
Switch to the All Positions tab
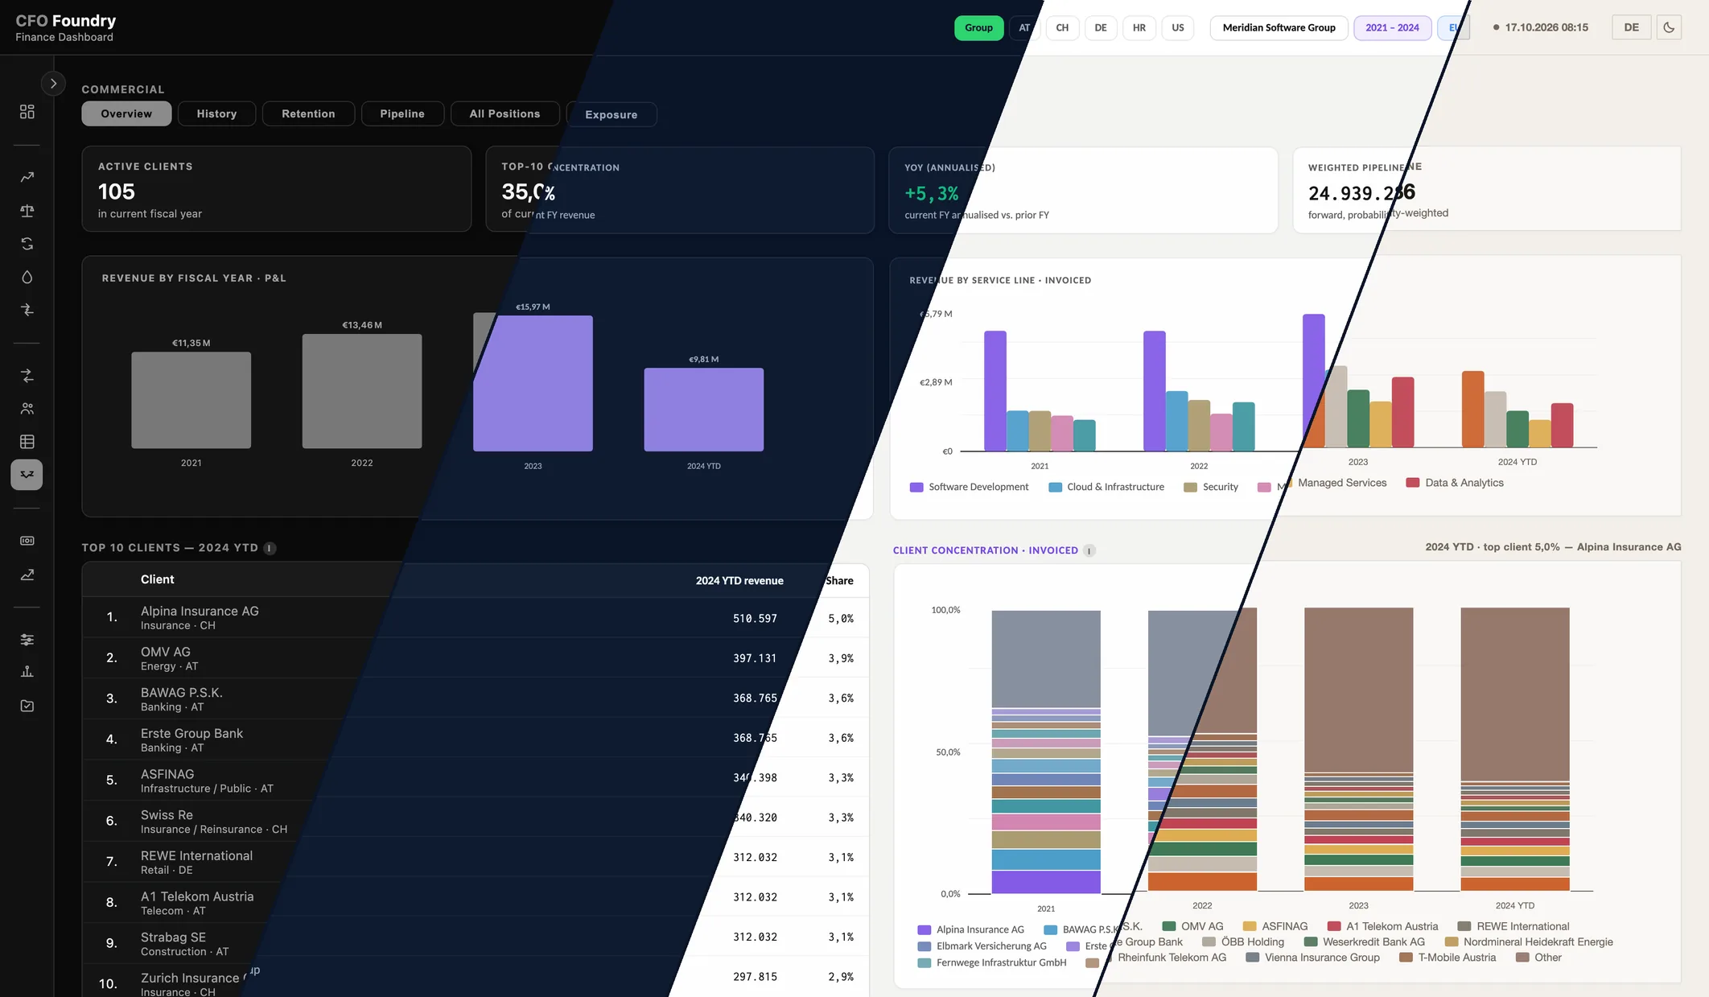pyautogui.click(x=504, y=113)
